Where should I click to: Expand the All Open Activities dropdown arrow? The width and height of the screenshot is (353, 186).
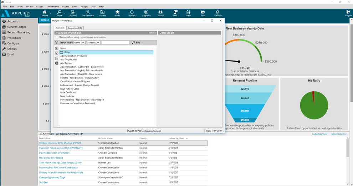pos(82,134)
